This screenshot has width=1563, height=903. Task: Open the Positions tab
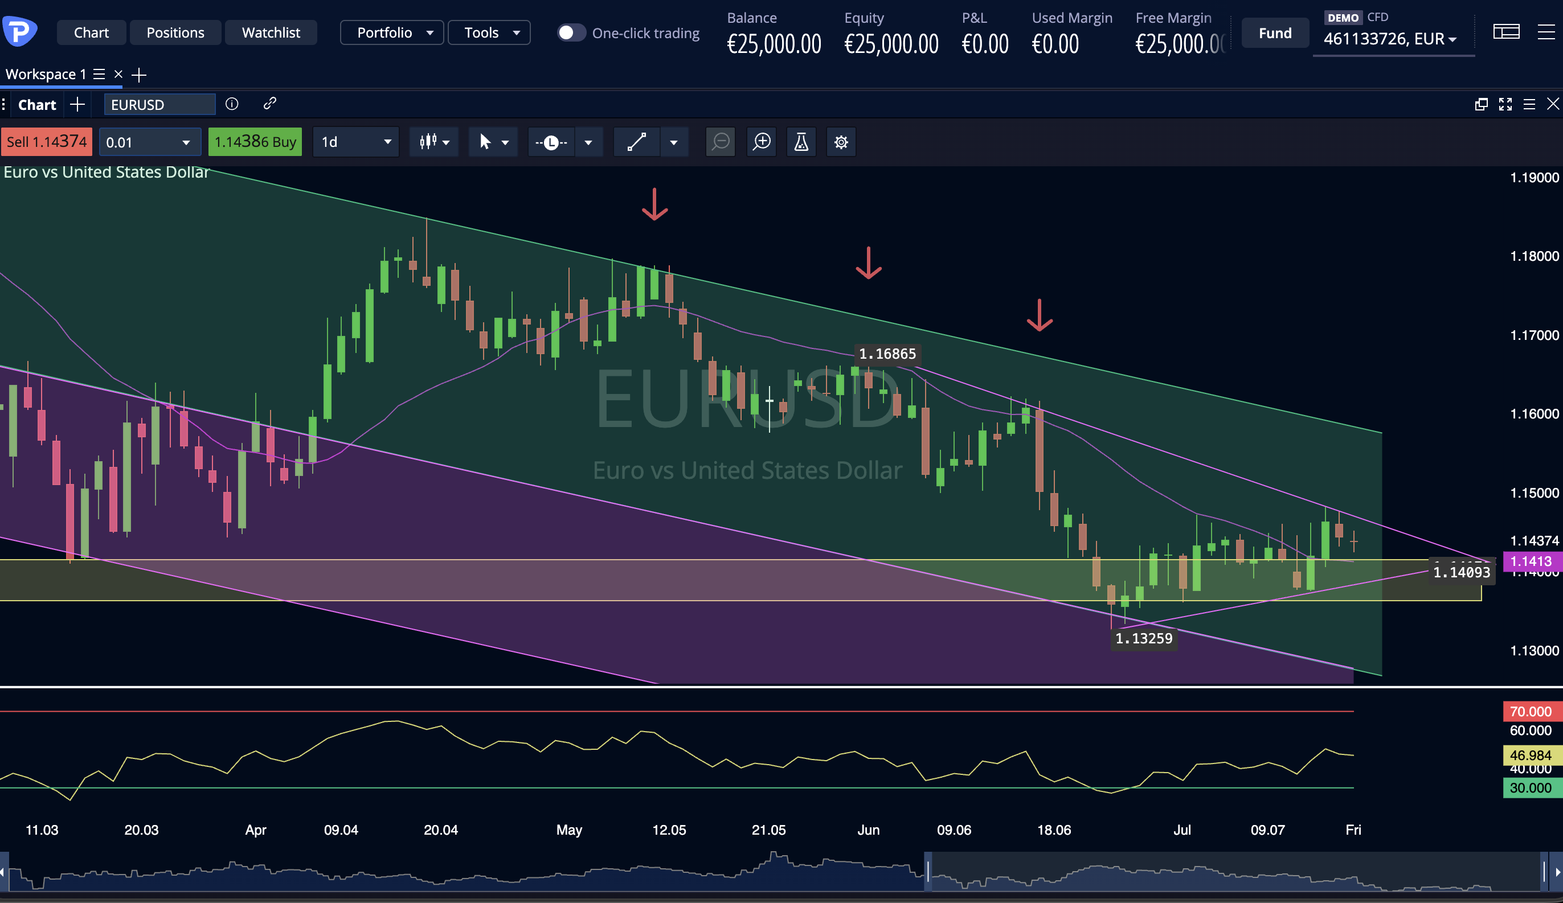click(x=175, y=32)
